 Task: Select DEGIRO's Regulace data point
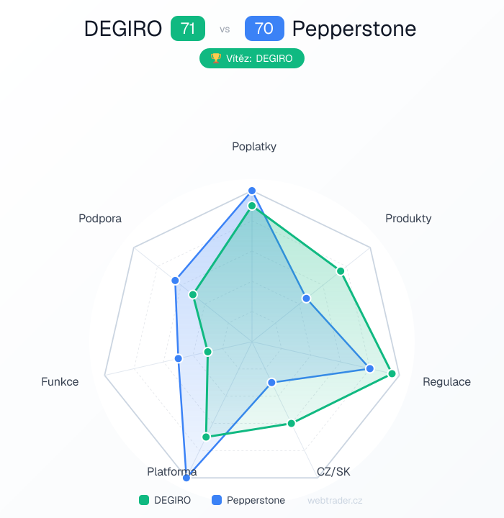coord(392,373)
